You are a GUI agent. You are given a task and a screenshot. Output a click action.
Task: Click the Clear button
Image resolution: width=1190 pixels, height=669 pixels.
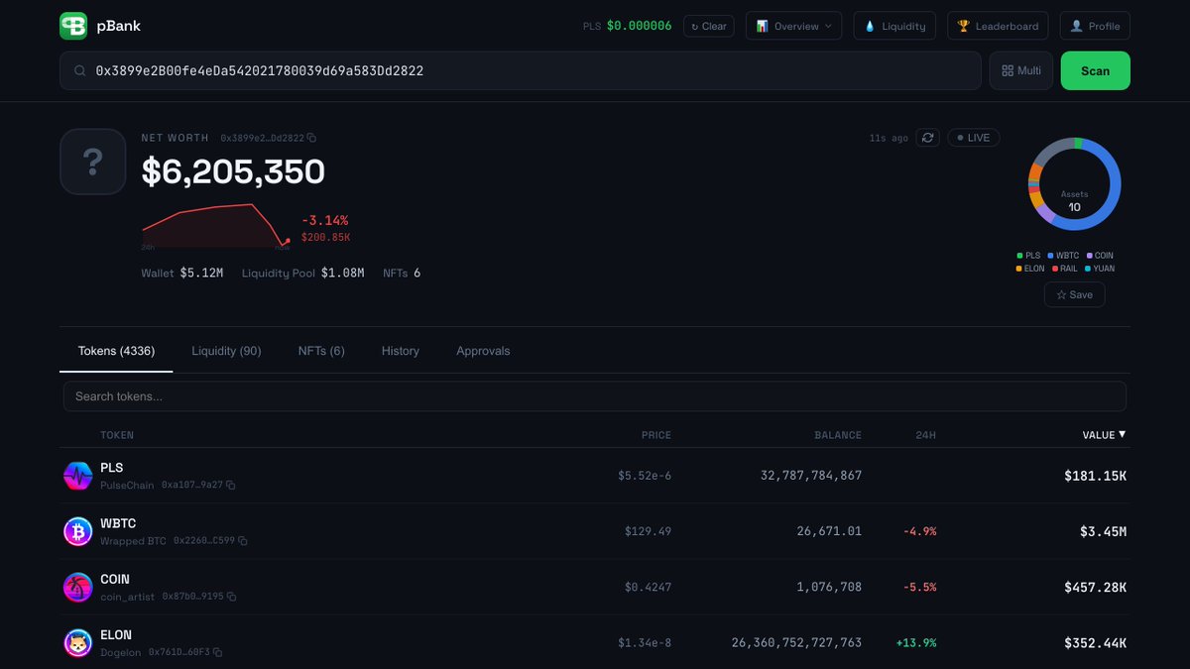click(709, 26)
